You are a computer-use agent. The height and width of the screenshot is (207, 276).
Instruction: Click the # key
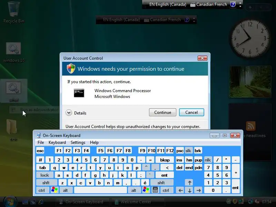40,160
